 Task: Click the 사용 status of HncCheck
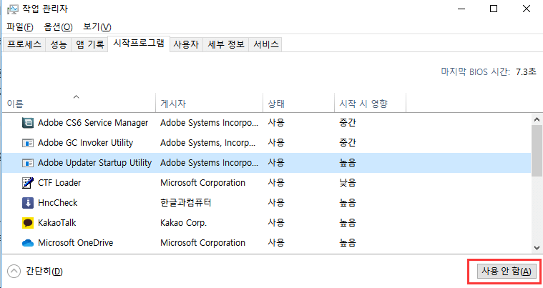tap(276, 203)
